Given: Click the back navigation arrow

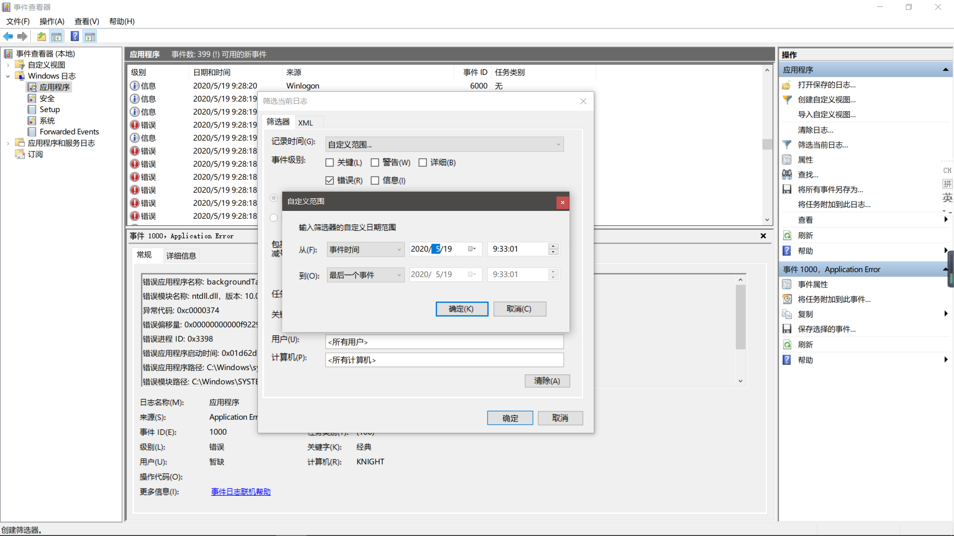Looking at the screenshot, I should (8, 36).
